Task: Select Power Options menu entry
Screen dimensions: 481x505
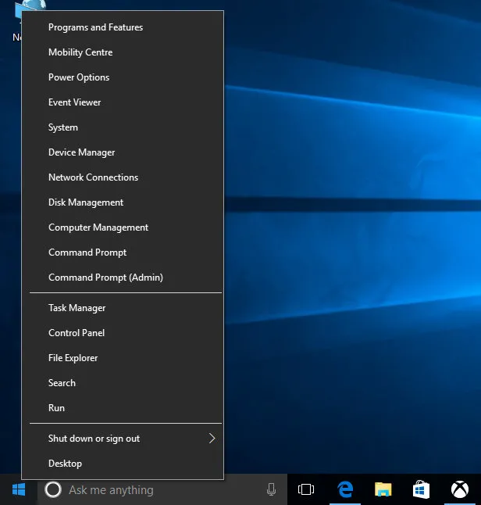Action: [x=79, y=77]
